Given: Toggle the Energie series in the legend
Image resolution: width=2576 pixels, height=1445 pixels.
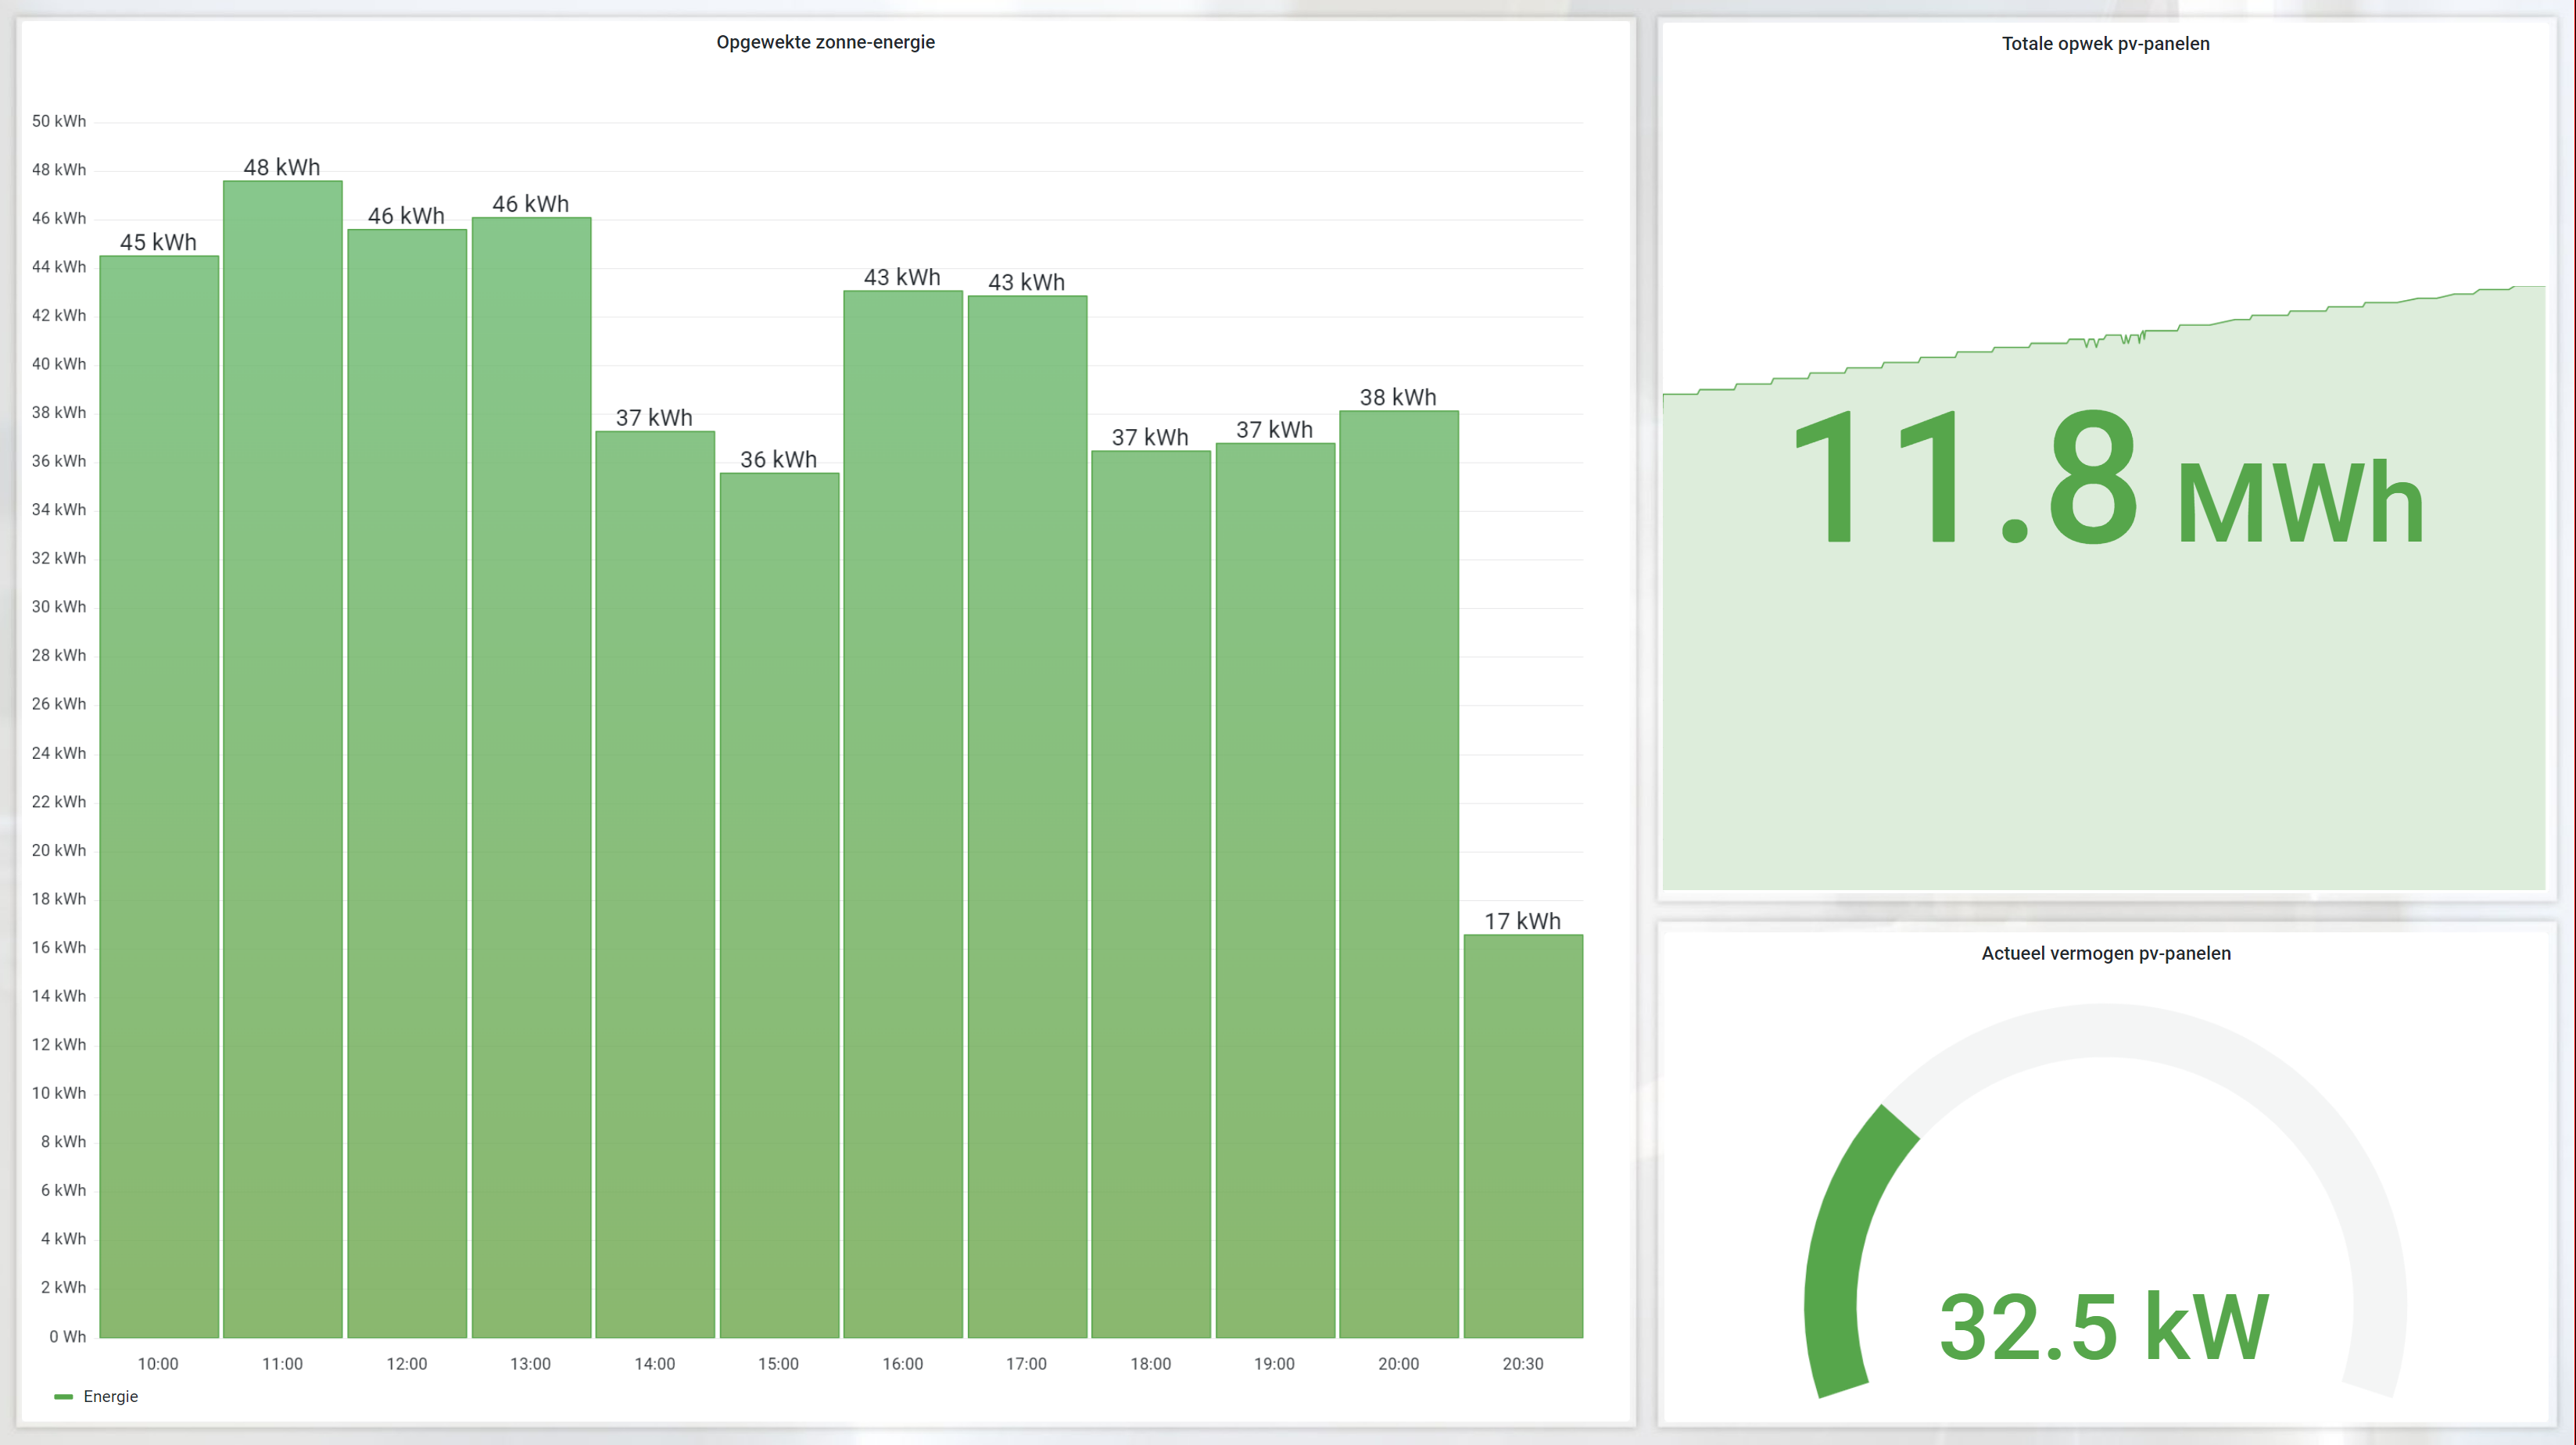Looking at the screenshot, I should [110, 1396].
